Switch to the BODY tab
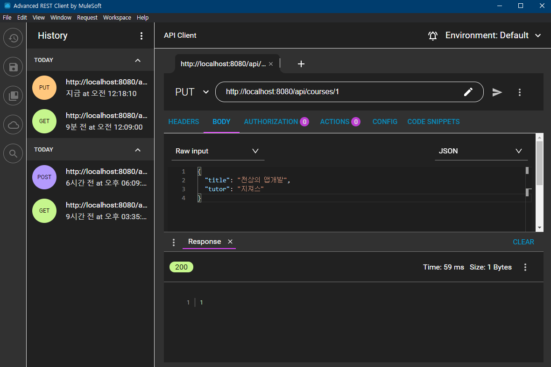Viewport: 551px width, 367px height. point(221,122)
